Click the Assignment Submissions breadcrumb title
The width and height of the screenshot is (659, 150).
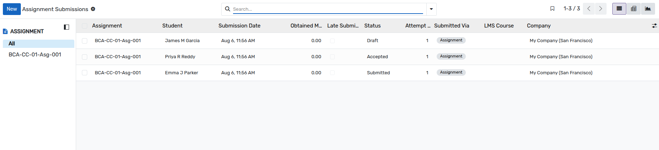tap(55, 9)
